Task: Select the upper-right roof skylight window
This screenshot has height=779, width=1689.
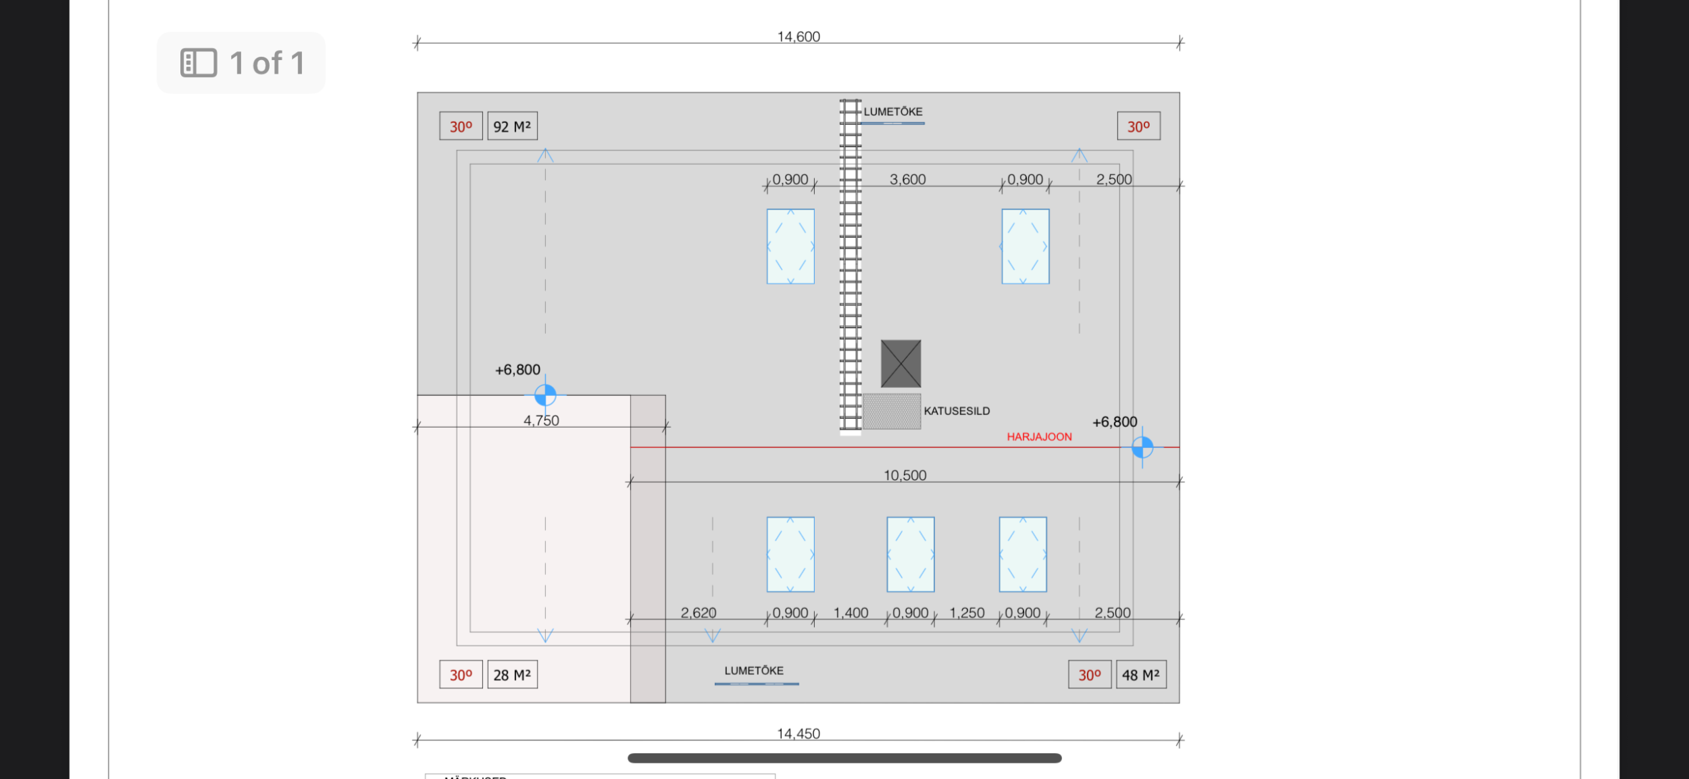Action: pos(1025,247)
